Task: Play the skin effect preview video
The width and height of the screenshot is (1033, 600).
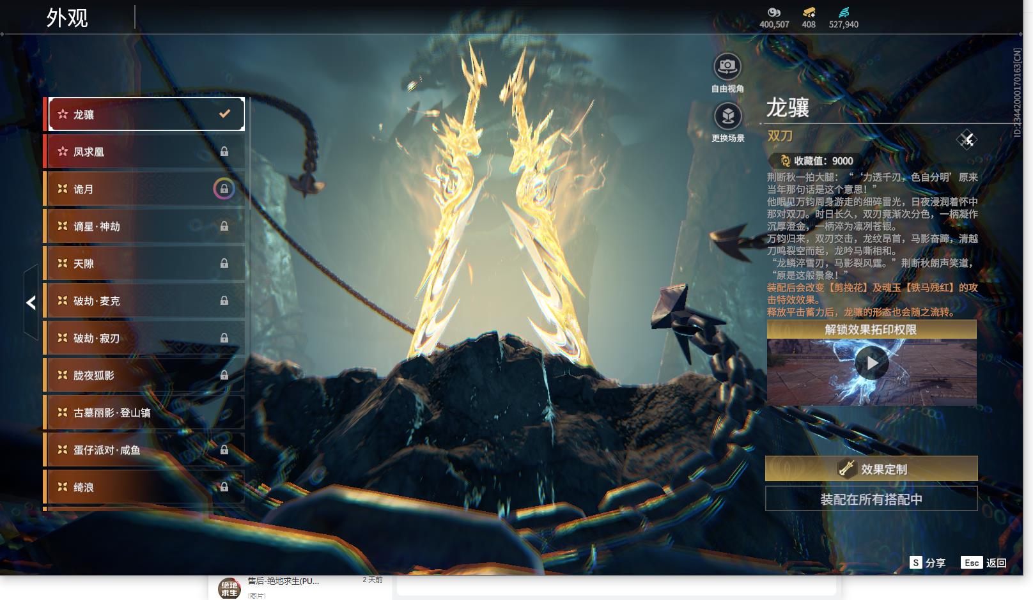Action: click(872, 363)
